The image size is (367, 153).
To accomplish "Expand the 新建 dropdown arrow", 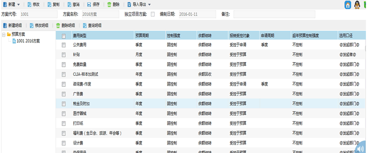I will click(18, 4).
